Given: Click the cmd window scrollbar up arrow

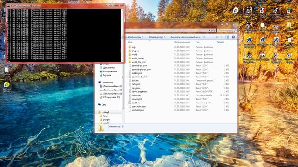Looking at the screenshot, I should tap(122, 10).
